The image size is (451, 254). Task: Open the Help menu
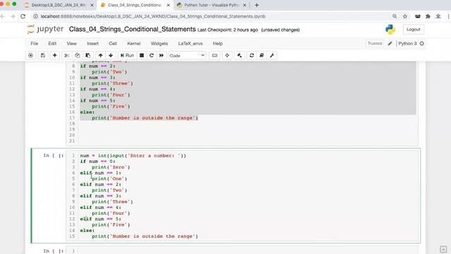218,44
